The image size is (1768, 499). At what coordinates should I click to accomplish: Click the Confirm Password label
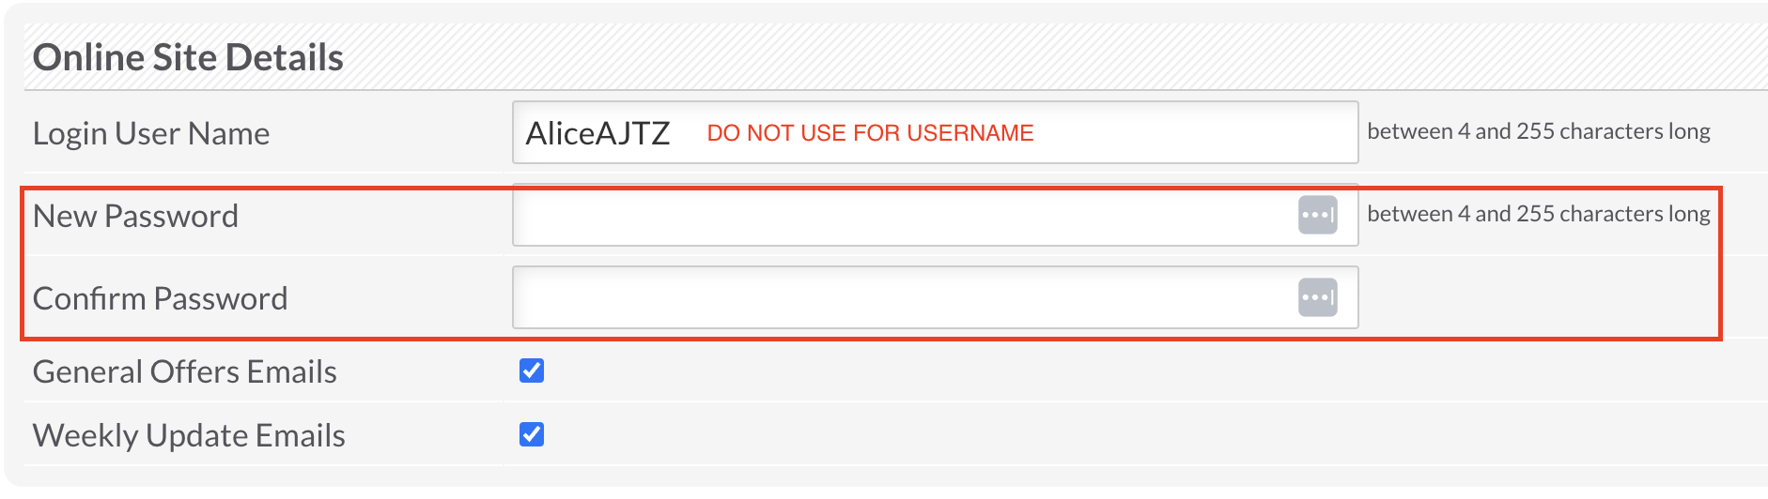click(x=160, y=298)
